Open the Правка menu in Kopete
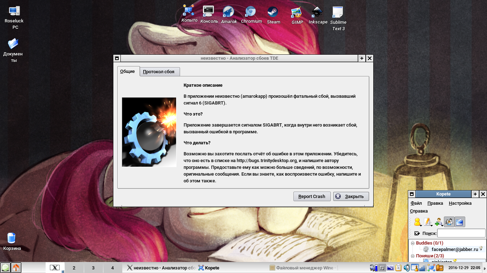This screenshot has height=273, width=487. coord(435,203)
